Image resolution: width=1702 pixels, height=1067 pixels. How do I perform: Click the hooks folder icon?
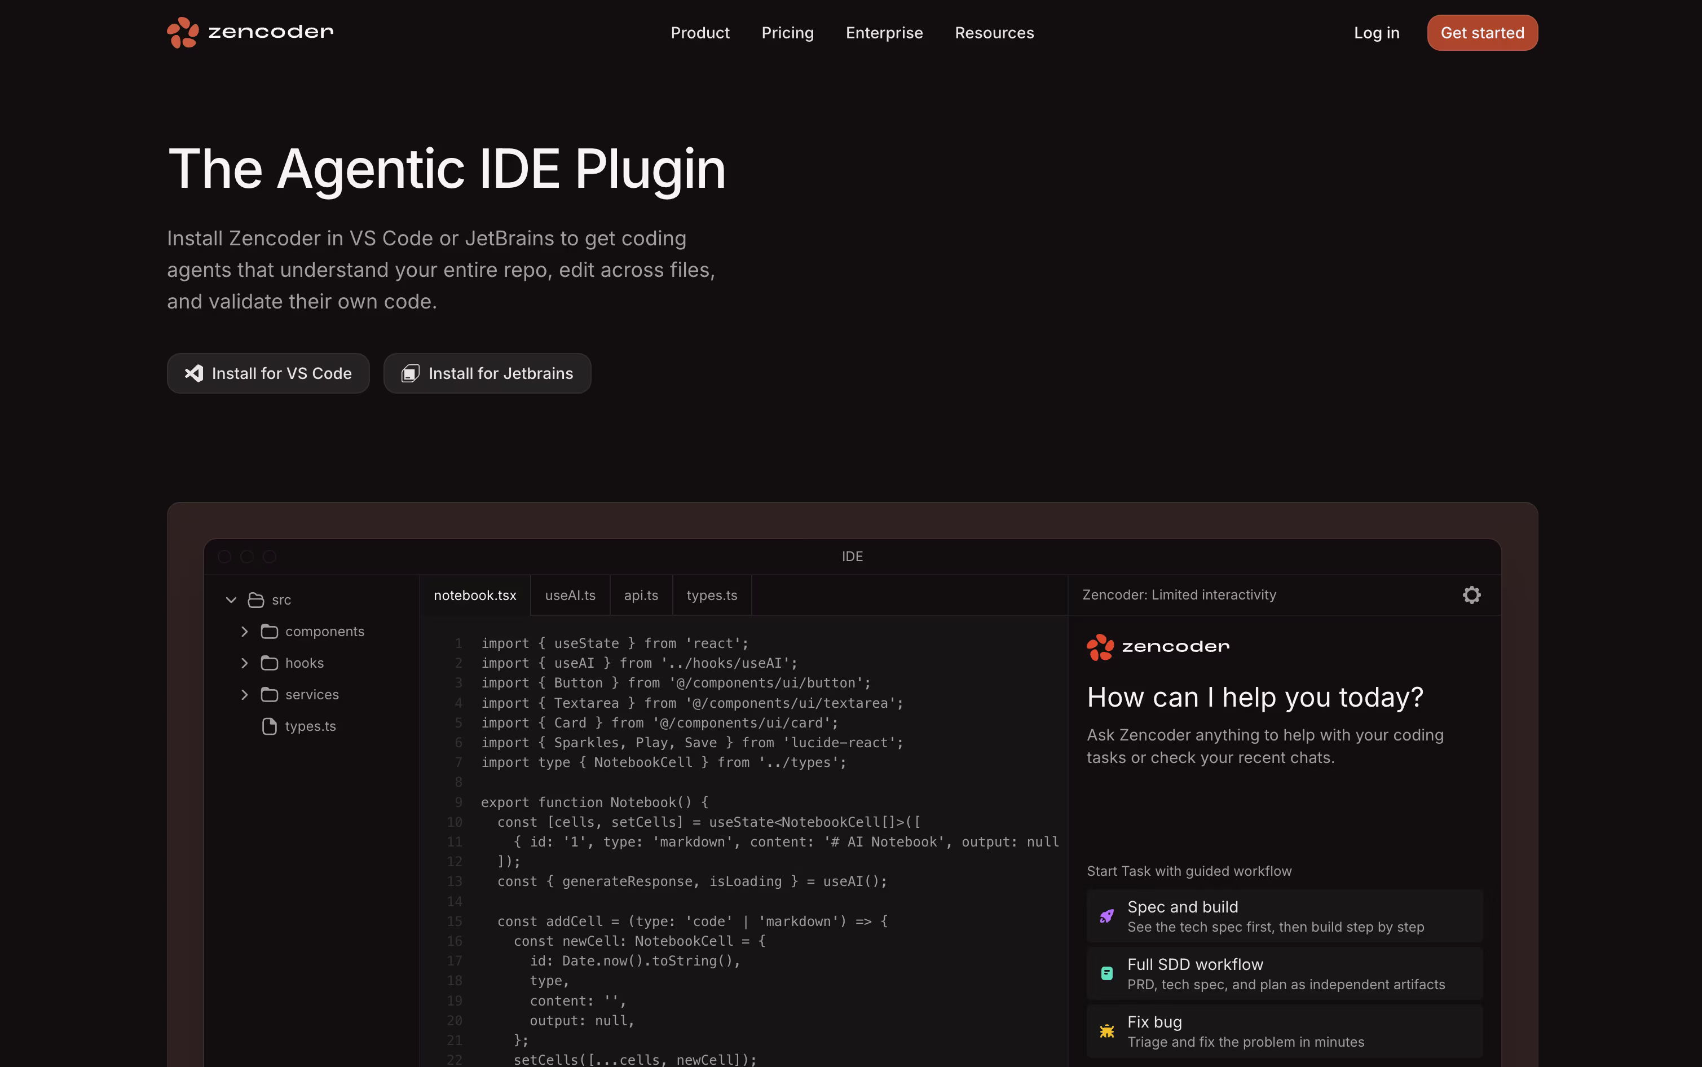(x=270, y=663)
